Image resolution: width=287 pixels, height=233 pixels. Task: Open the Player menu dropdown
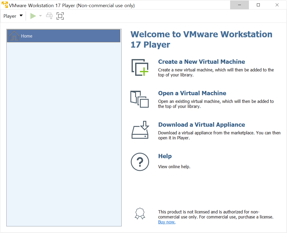[13, 16]
